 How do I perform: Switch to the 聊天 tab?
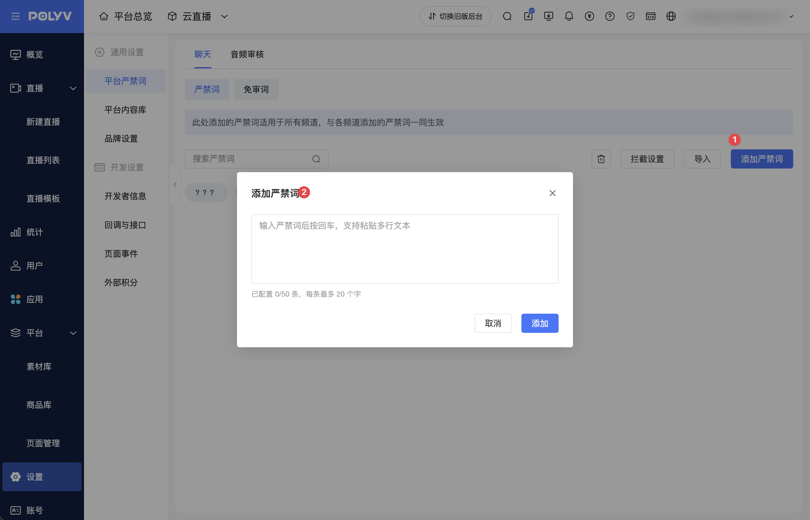coord(203,54)
